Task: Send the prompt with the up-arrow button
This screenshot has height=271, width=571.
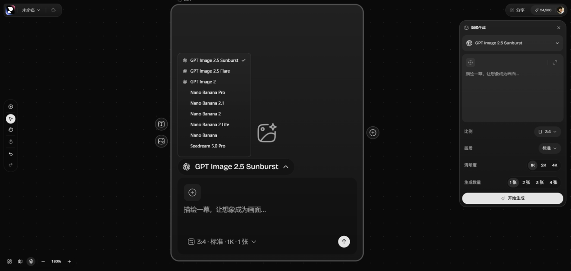Action: (x=344, y=242)
